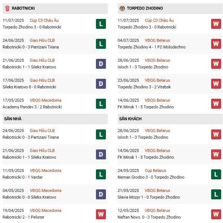
Task: Click the W badge for FK Minsk 1-5 under Sân Khách
Action: [x=216, y=154]
